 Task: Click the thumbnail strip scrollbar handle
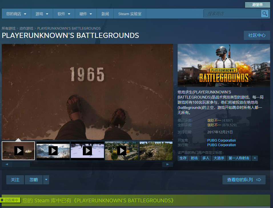click(x=21, y=164)
